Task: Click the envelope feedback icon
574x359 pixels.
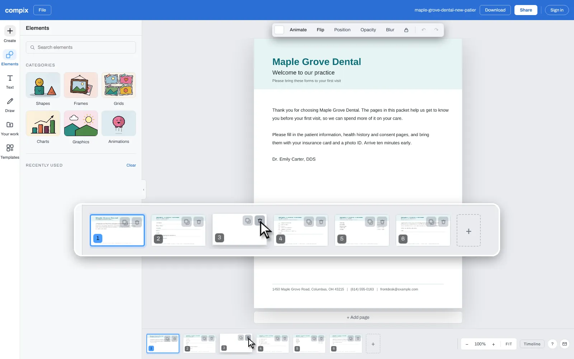Action: [565, 344]
